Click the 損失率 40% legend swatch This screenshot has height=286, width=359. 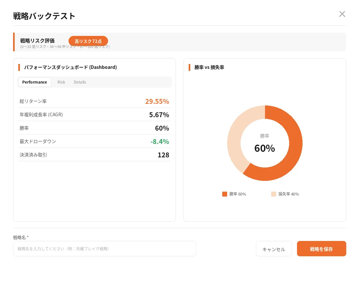tap(273, 194)
